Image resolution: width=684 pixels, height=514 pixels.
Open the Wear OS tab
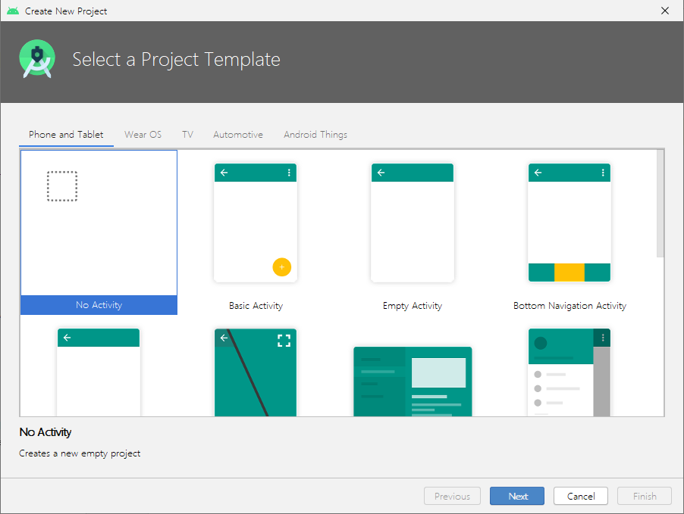point(143,135)
